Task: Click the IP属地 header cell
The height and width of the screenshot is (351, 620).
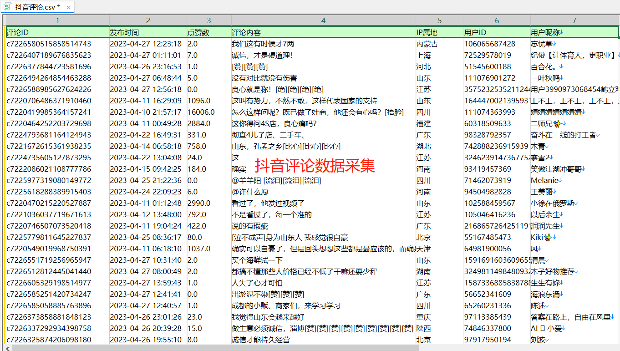Action: click(x=440, y=32)
